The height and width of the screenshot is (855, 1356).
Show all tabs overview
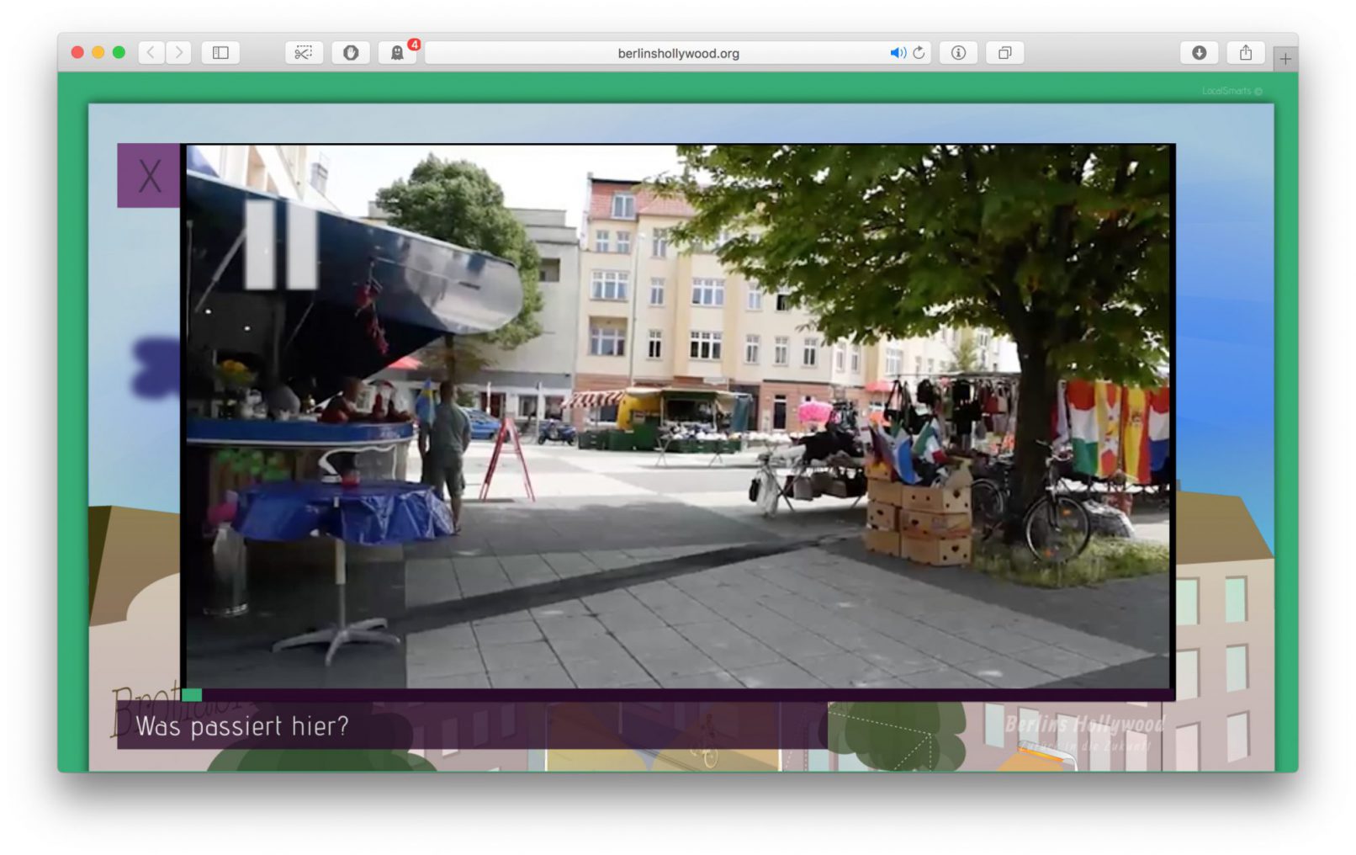point(1004,53)
